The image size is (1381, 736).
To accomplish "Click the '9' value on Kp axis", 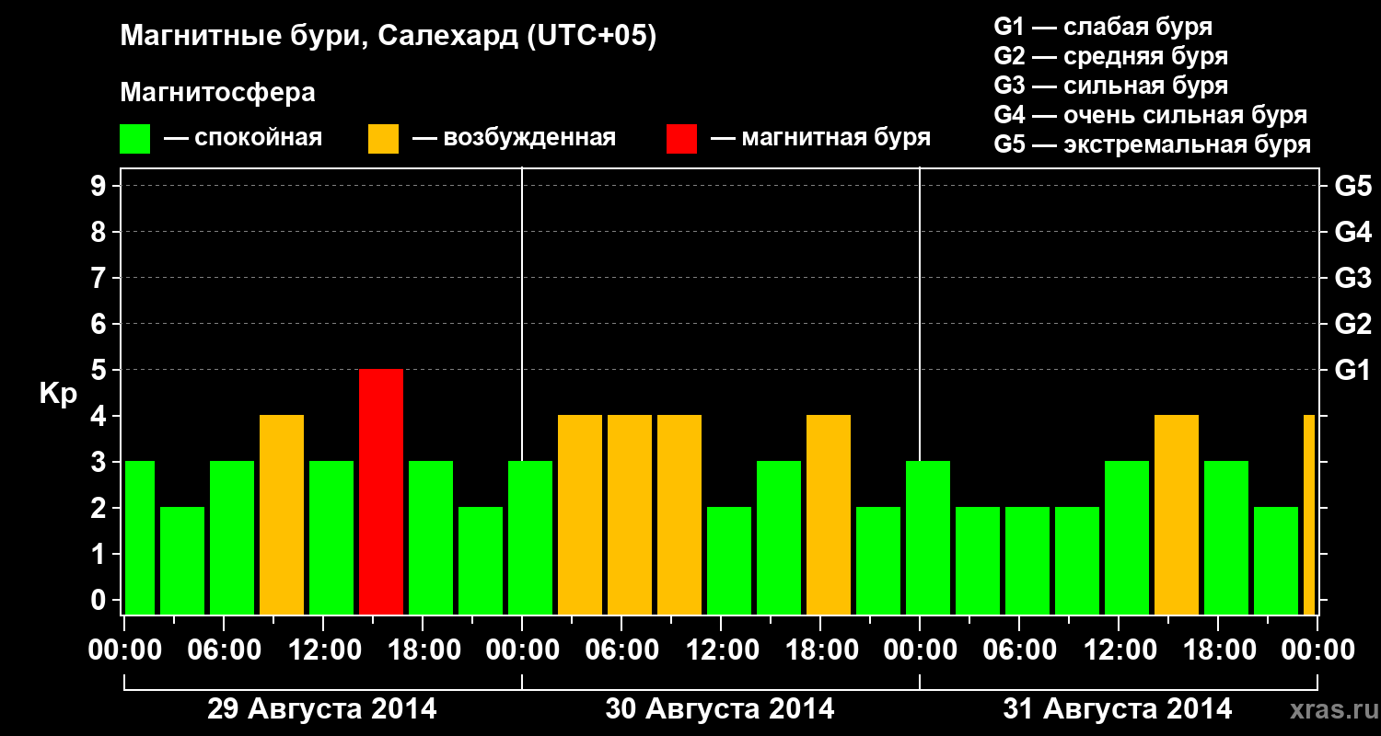I will coord(100,186).
